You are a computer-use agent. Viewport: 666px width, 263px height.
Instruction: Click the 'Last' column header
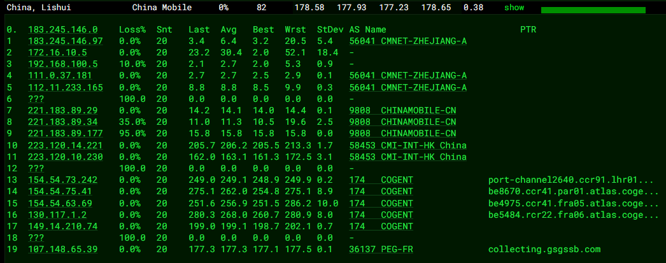pos(199,30)
